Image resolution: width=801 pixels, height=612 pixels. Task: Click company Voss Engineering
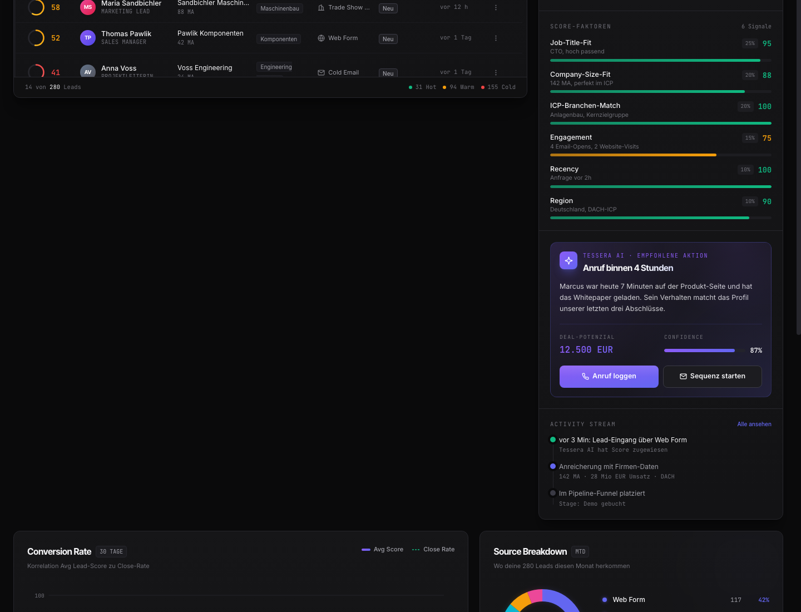click(205, 68)
